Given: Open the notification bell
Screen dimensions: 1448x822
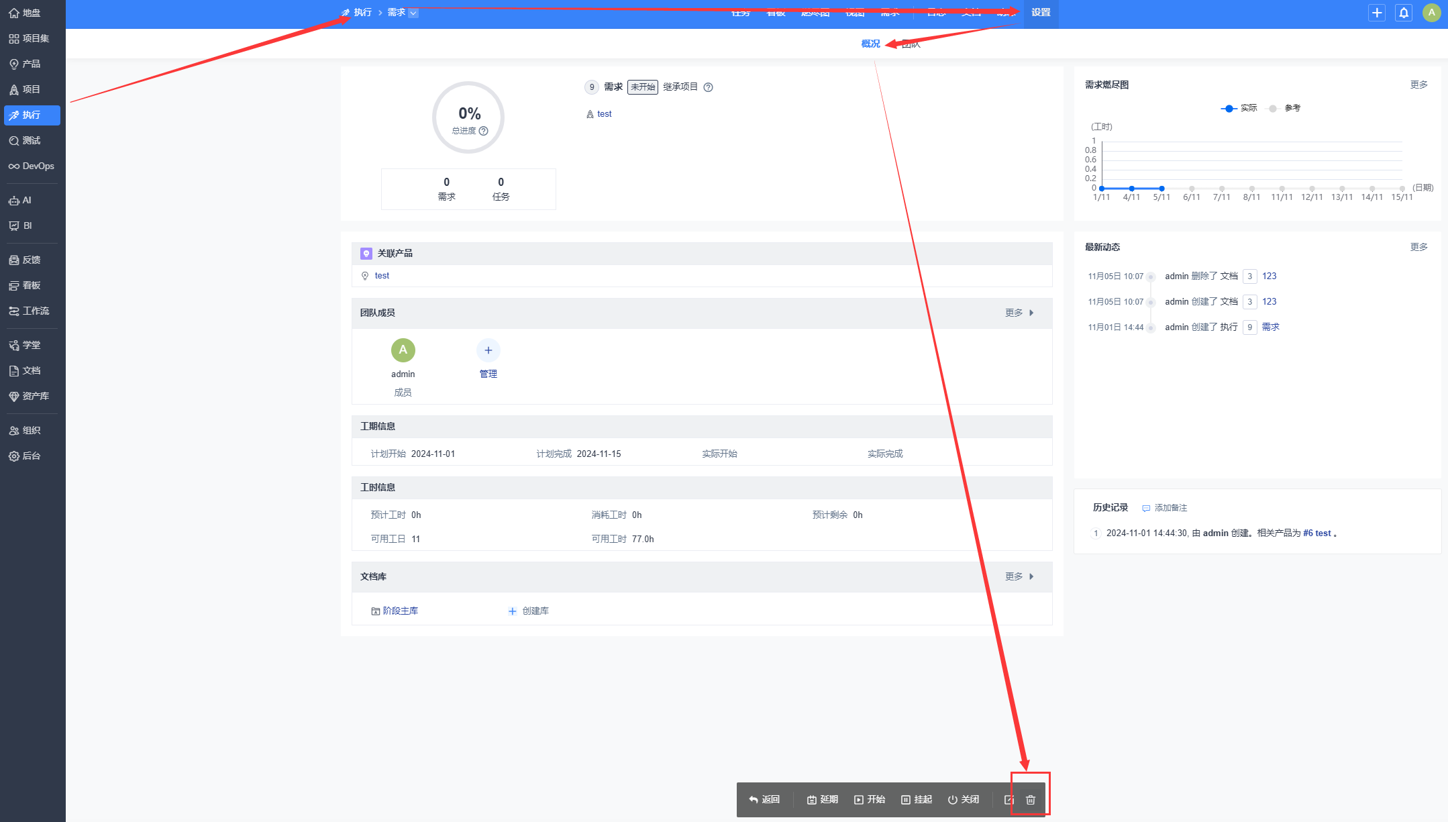Looking at the screenshot, I should [x=1404, y=12].
